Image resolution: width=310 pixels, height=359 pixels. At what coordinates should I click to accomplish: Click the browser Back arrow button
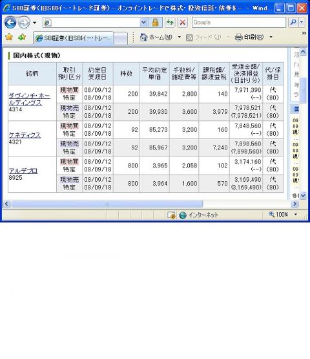10,23
